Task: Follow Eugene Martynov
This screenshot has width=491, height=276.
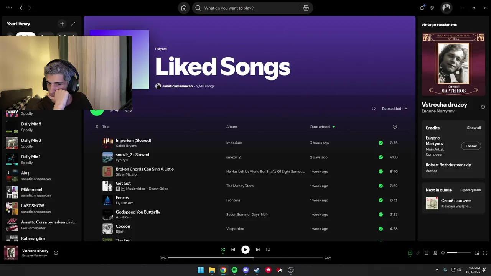Action: [x=471, y=146]
